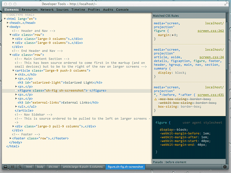231x173 pixels.
Task: Switch to the Network tab
Action: click(x=47, y=10)
